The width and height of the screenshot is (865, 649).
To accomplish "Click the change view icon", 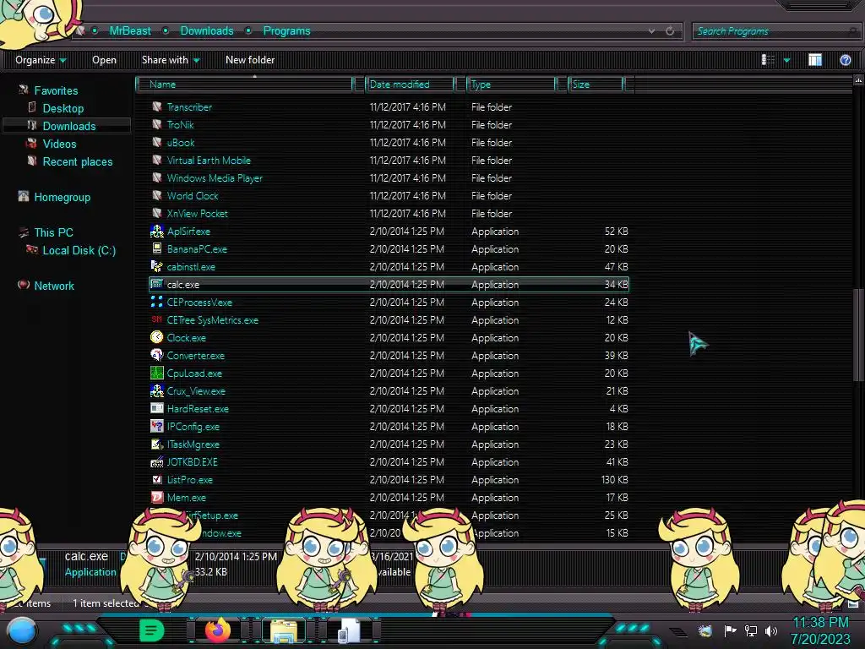I will pyautogui.click(x=768, y=60).
